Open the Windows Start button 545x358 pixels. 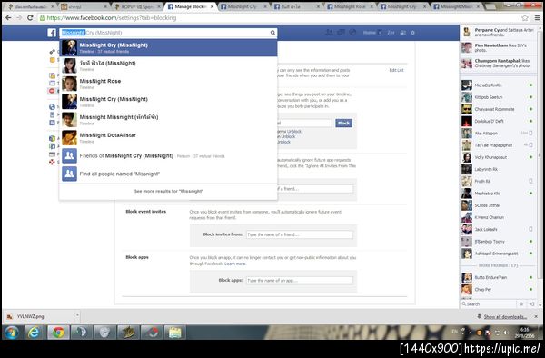point(12,333)
